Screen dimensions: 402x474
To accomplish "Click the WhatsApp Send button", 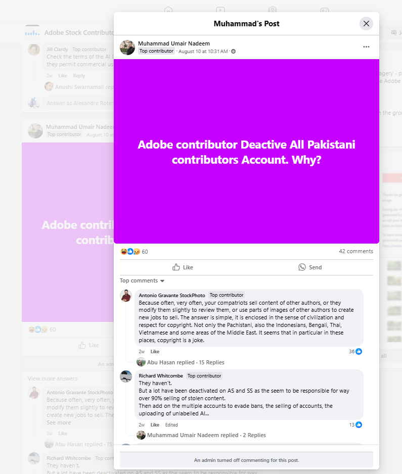I will [310, 267].
